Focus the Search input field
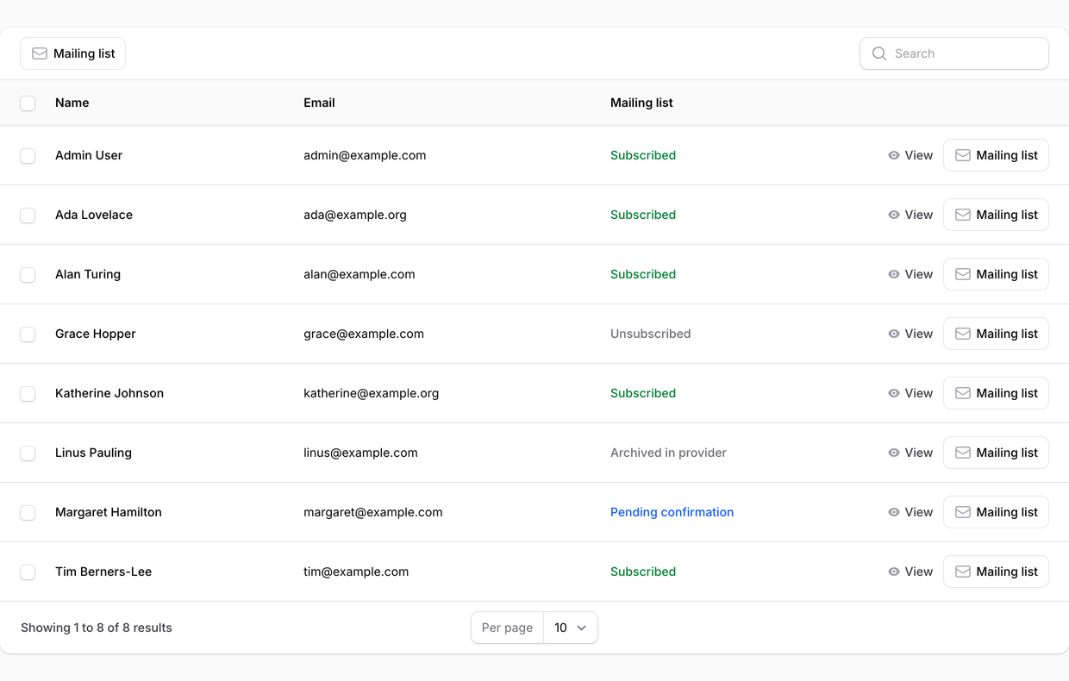1069x681 pixels. tap(954, 53)
